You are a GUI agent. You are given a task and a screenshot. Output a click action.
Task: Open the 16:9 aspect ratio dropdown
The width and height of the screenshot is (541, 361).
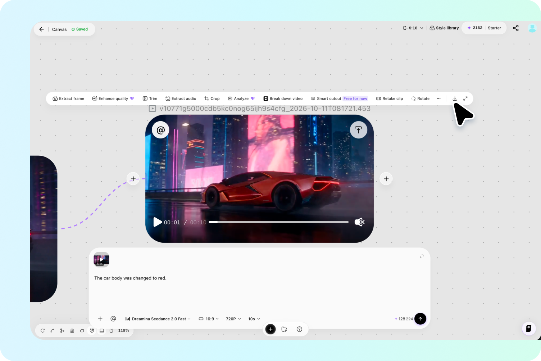tap(209, 319)
